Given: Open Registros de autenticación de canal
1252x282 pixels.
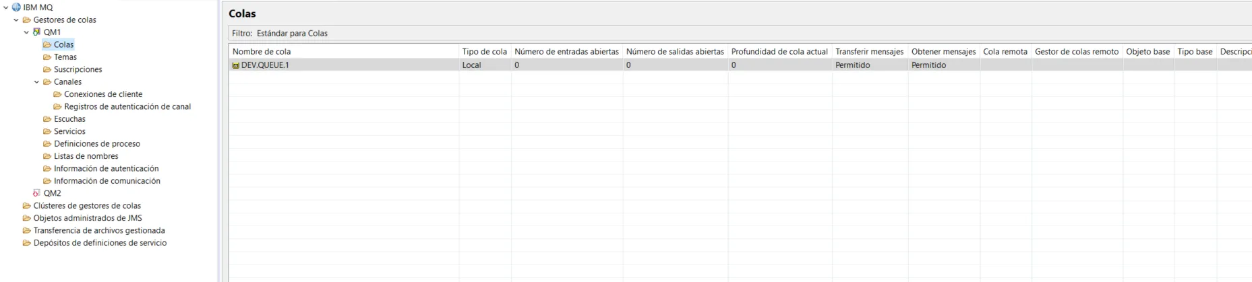Looking at the screenshot, I should pyautogui.click(x=127, y=106).
